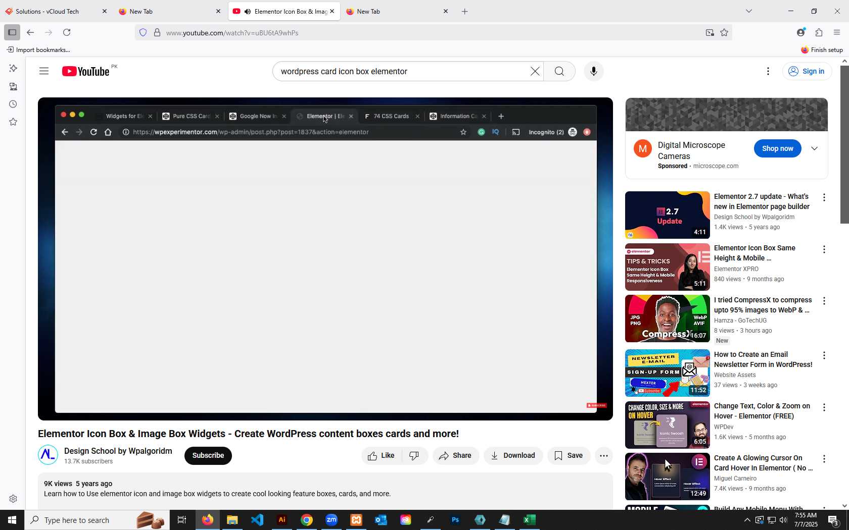List all tabs dropdown arrow

click(x=749, y=11)
